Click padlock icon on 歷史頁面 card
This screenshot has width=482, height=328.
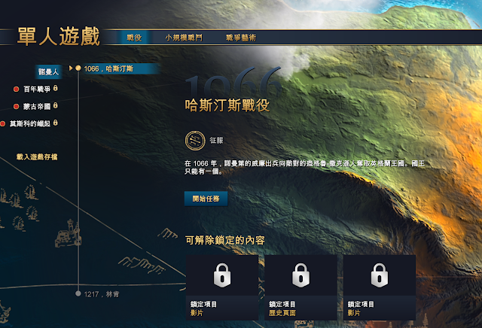click(300, 275)
